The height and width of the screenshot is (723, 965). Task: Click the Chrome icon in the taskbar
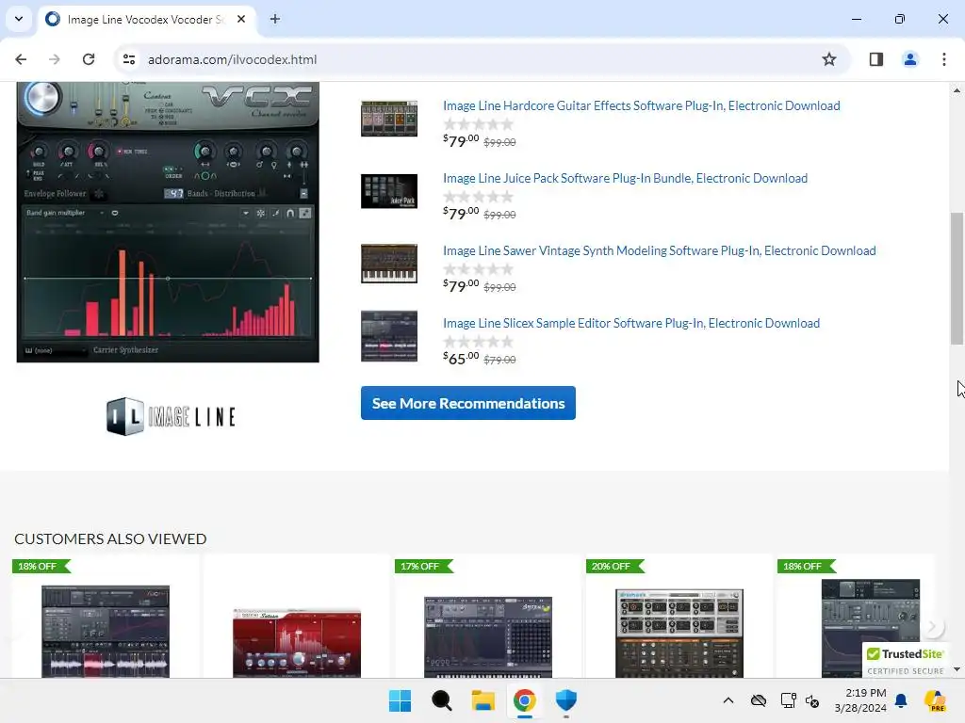pyautogui.click(x=524, y=700)
